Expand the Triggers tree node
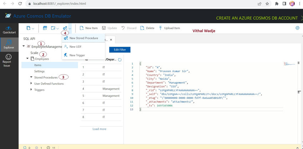 tap(31, 90)
